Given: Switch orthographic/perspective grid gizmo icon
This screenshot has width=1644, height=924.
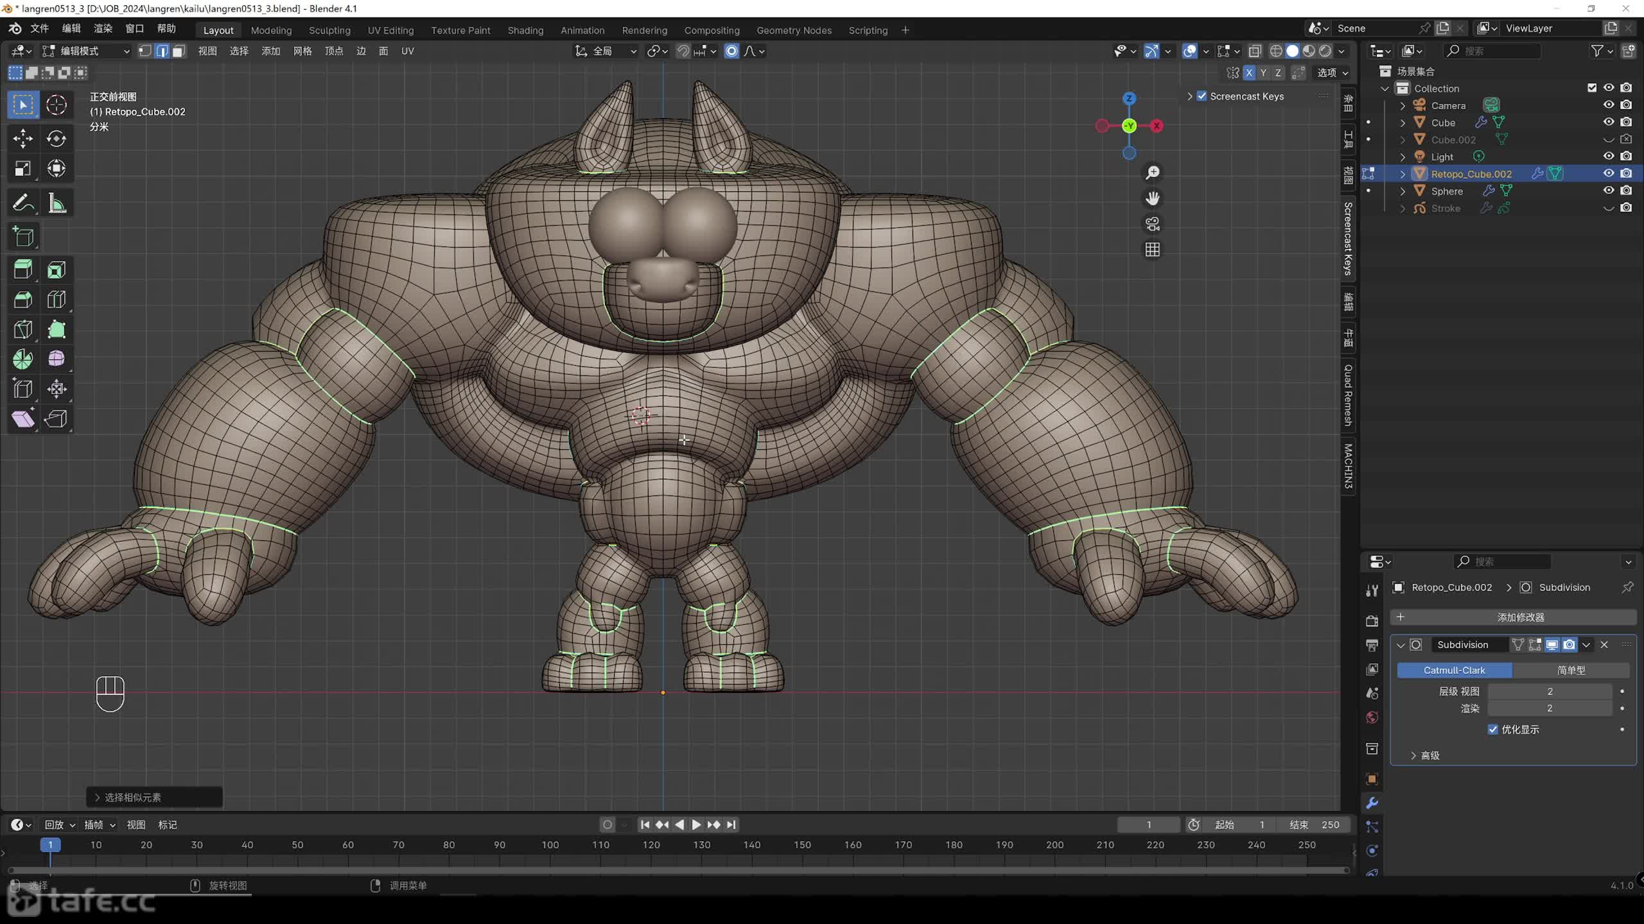Looking at the screenshot, I should [x=1153, y=250].
